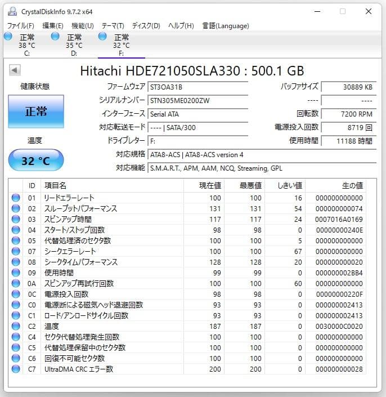
Task: Click the drive letter field F:
Action: (x=198, y=141)
